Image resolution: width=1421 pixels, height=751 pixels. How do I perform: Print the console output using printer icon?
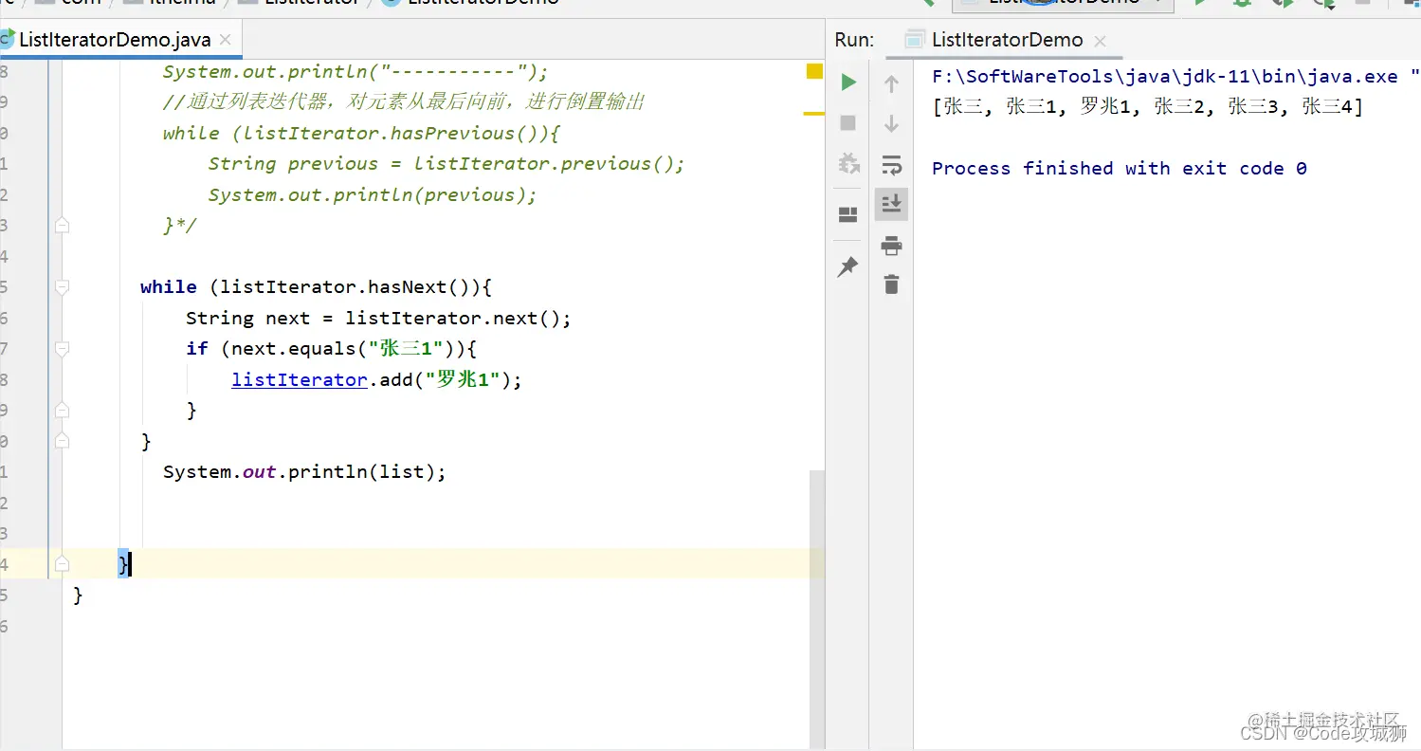click(x=891, y=246)
